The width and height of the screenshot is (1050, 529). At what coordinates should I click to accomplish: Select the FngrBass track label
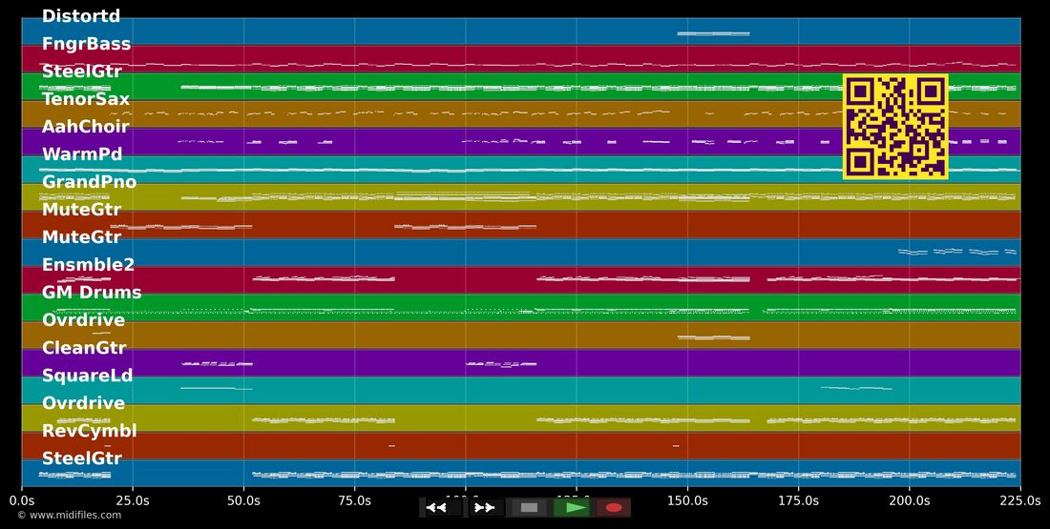pos(86,44)
